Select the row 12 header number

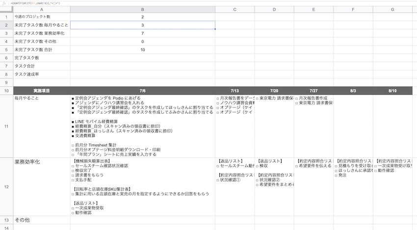pos(6,187)
